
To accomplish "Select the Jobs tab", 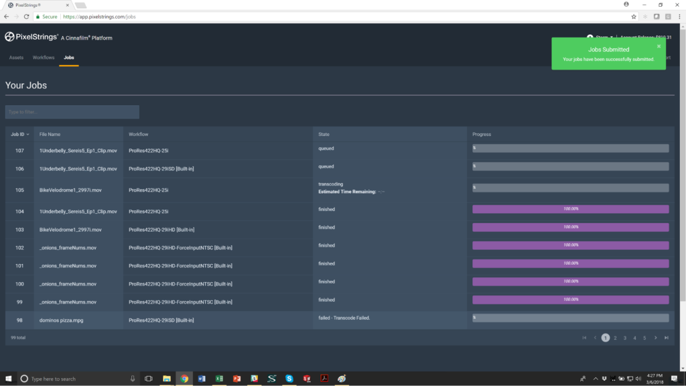I will (x=69, y=58).
